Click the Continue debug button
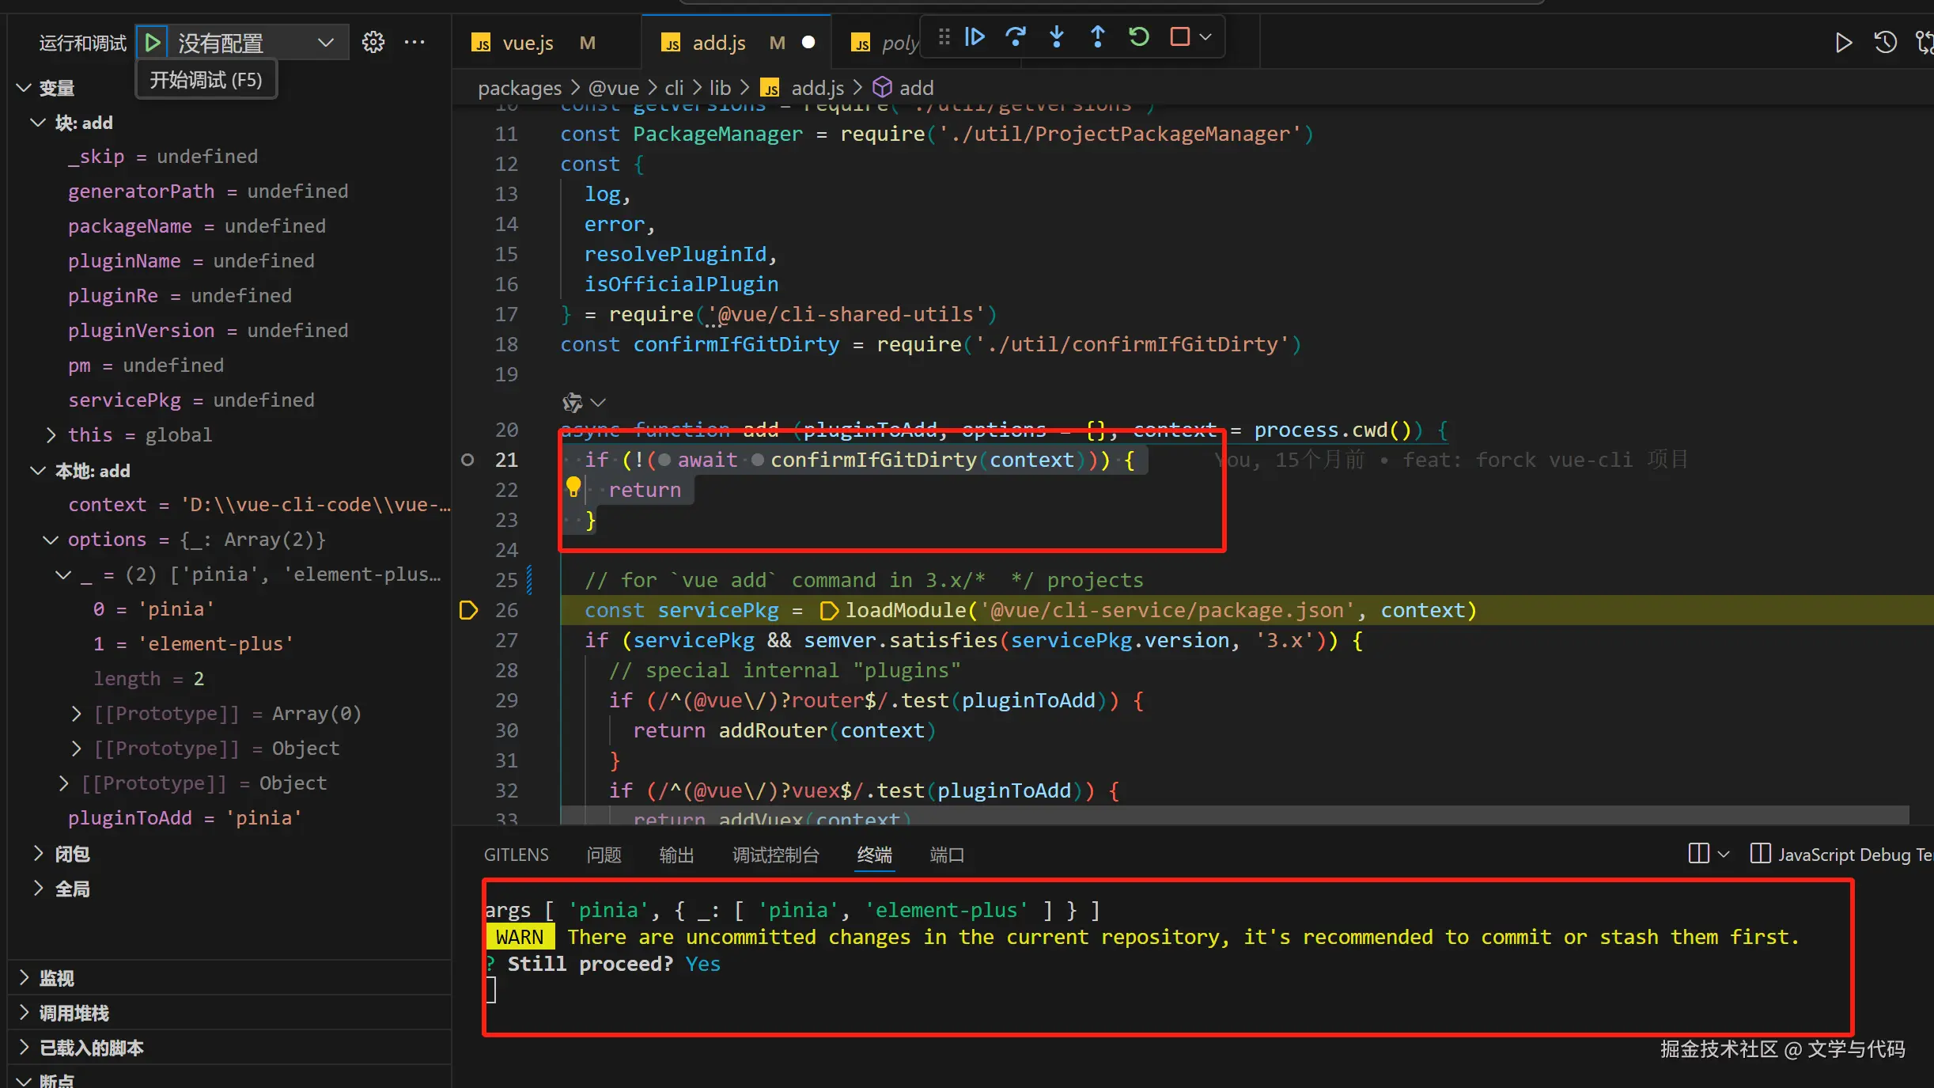 coord(975,36)
